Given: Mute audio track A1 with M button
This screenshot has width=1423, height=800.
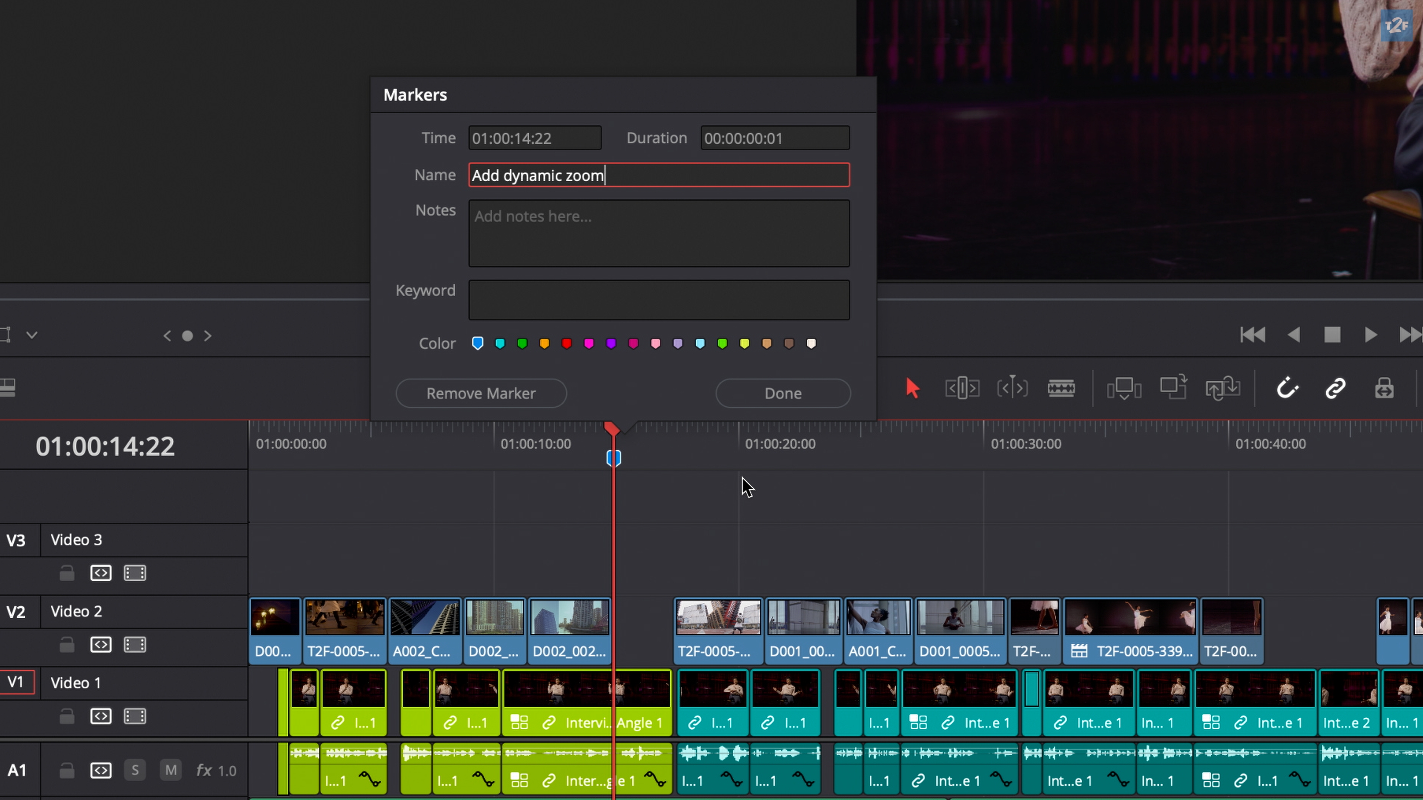Looking at the screenshot, I should [171, 770].
